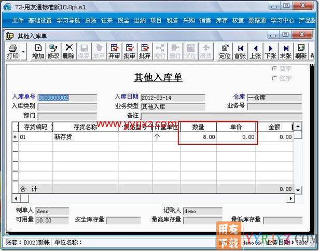
Task: Open the 文件 menu
Action: pos(18,20)
